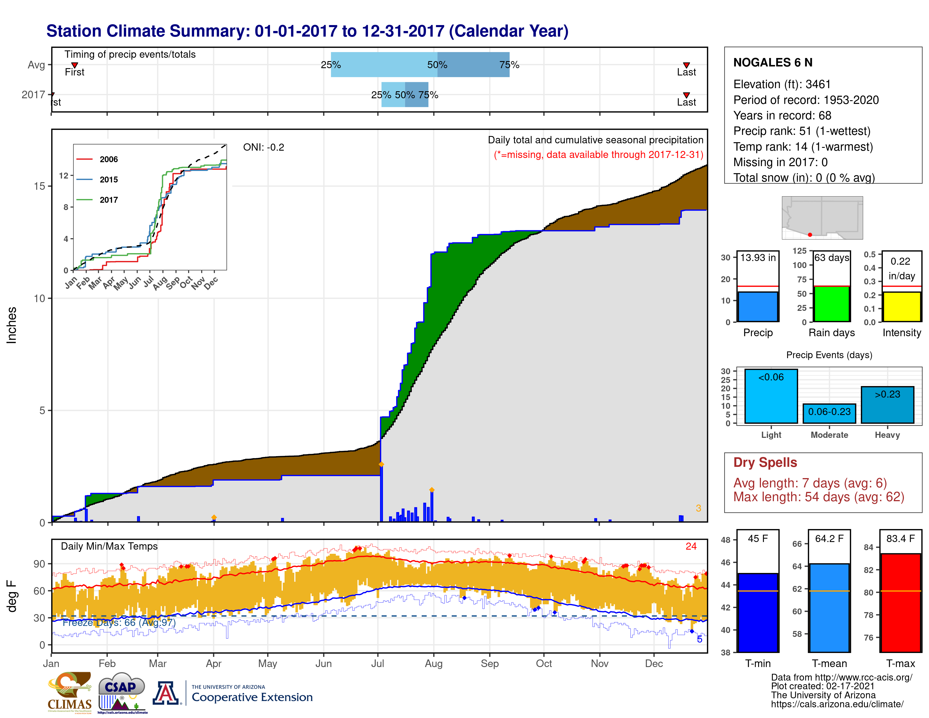Click the T-mean 64.2 F bar
Viewport: 929px width, 718px height.
(x=829, y=608)
